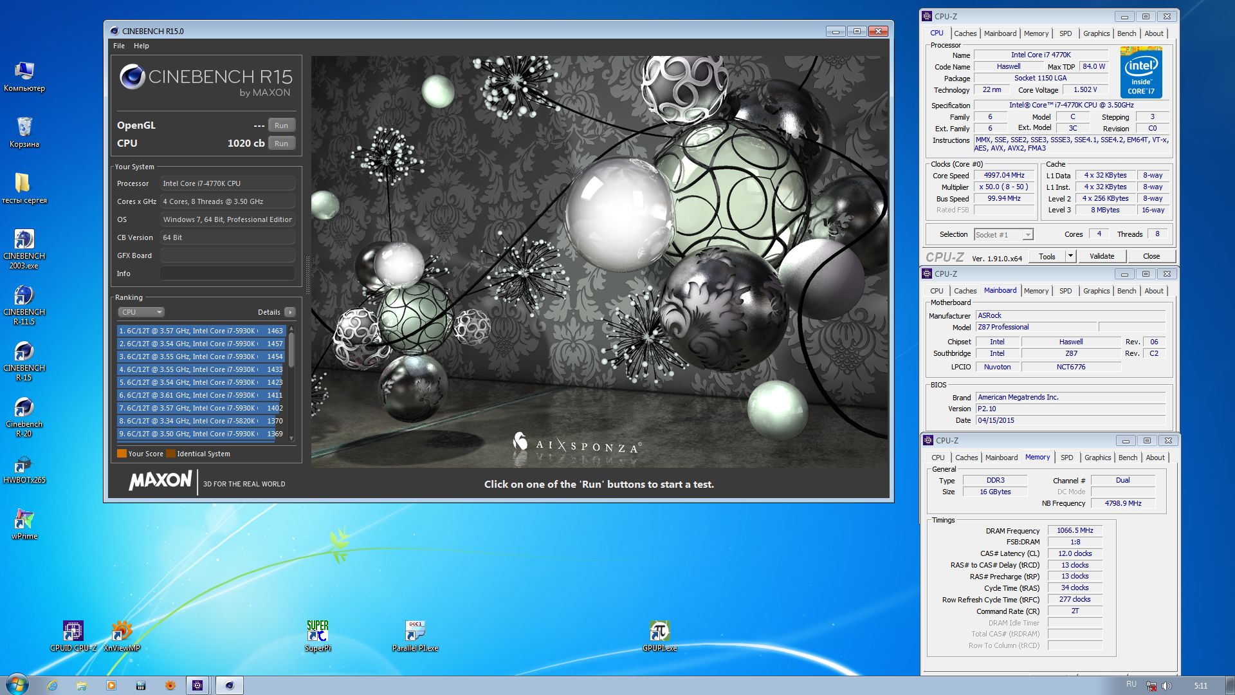
Task: Open the wPrime desktop shortcut
Action: click(x=24, y=524)
